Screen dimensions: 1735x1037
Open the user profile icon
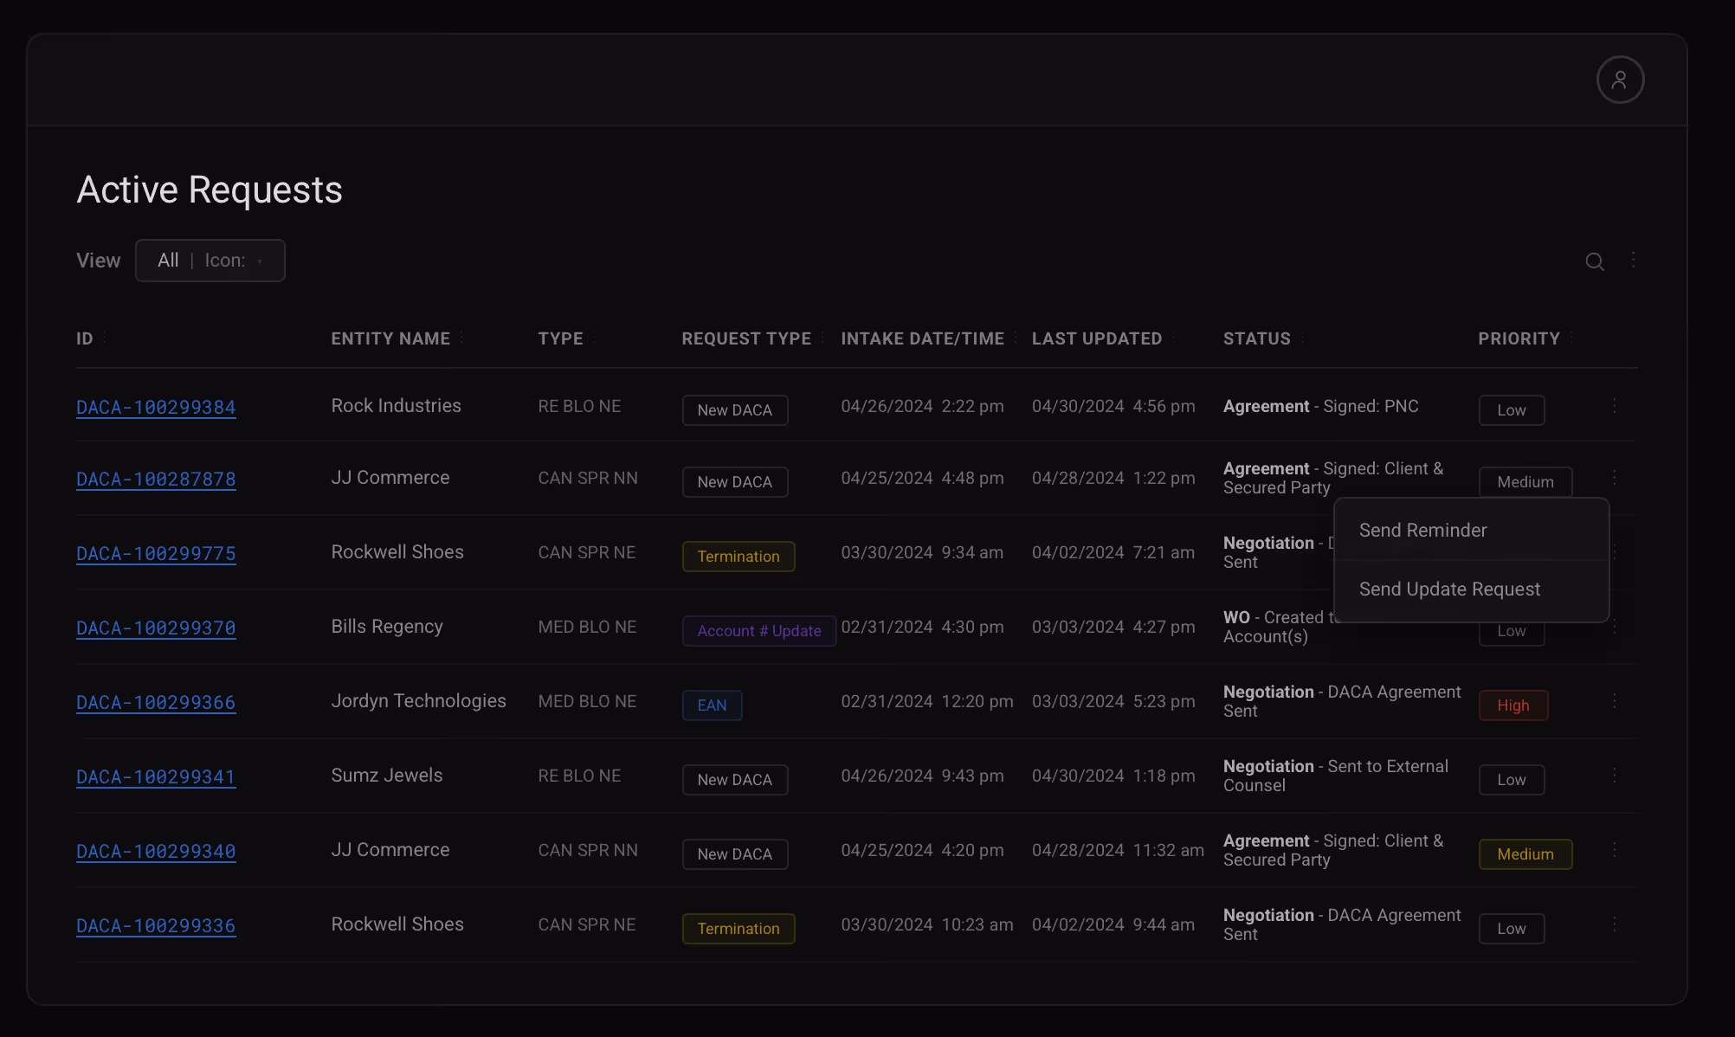point(1620,80)
